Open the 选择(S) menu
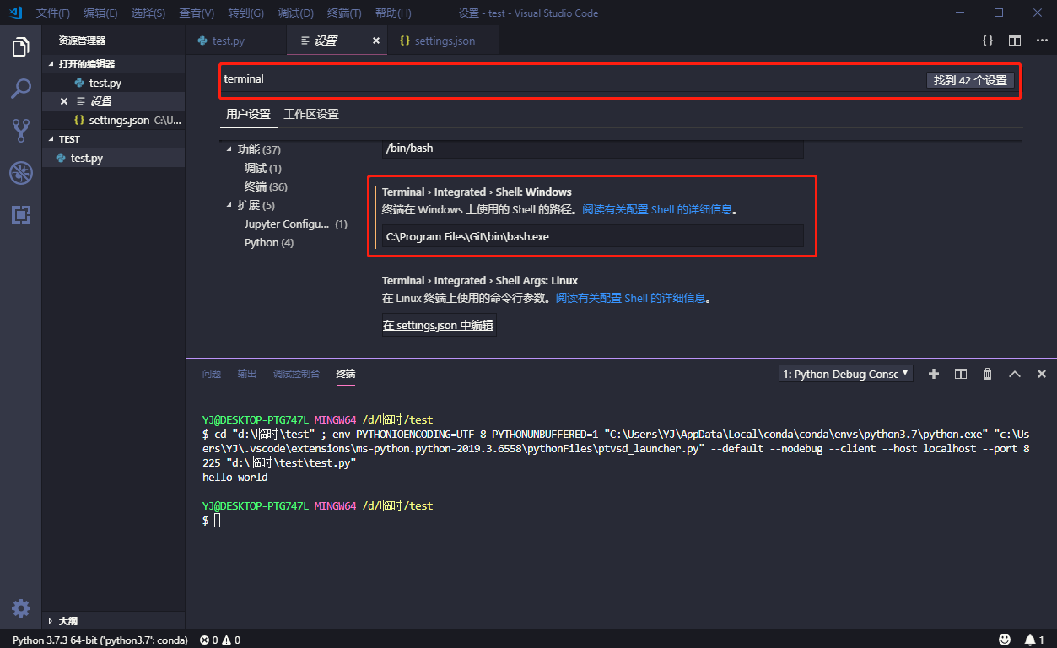This screenshot has height=648, width=1057. tap(148, 13)
